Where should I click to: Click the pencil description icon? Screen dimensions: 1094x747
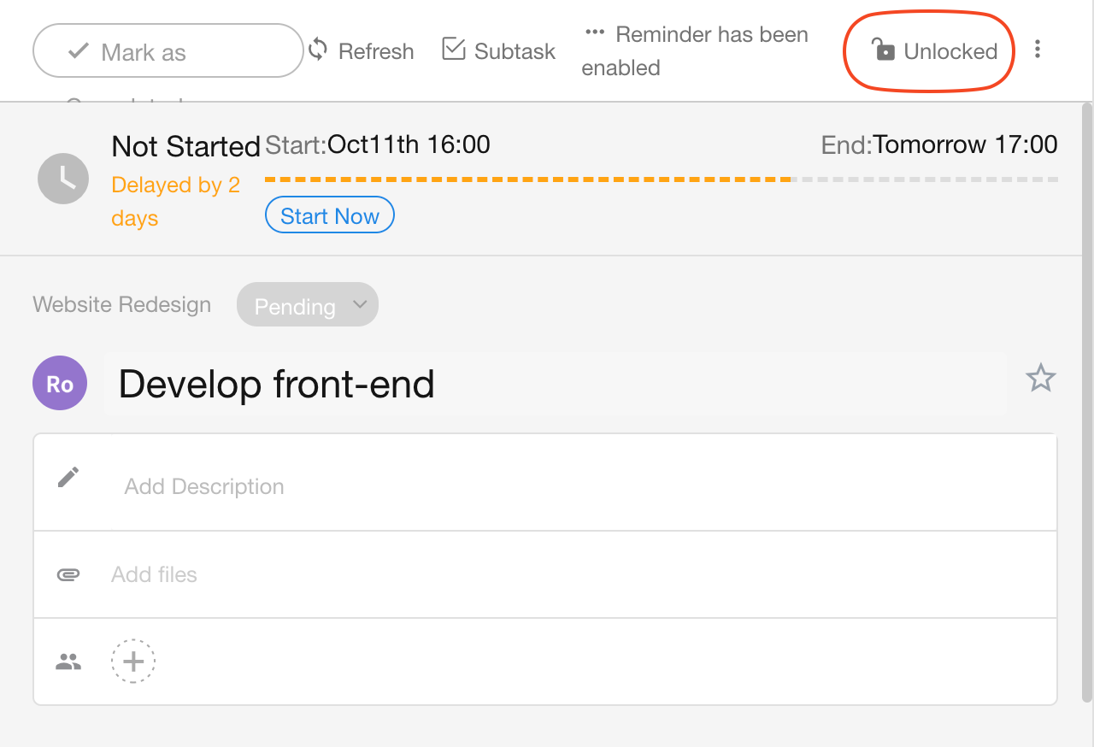(x=68, y=477)
